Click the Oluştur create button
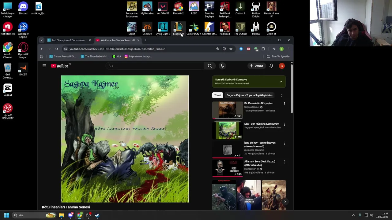The image size is (392, 220). click(x=256, y=66)
